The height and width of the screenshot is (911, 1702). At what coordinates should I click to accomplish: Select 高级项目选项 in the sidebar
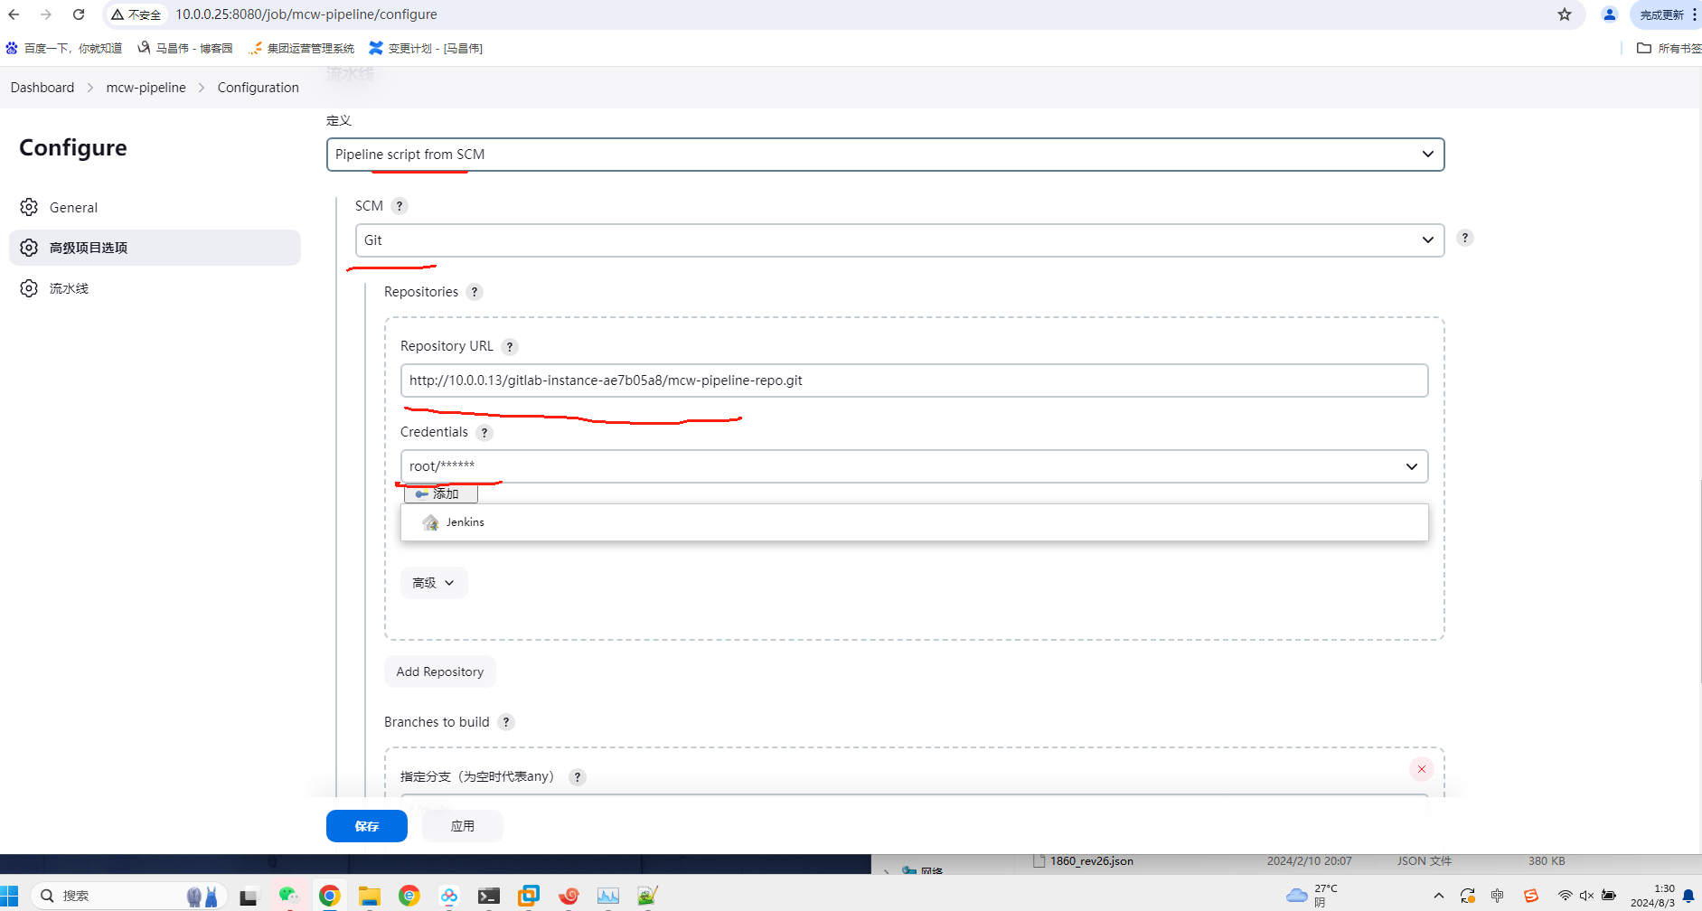pyautogui.click(x=155, y=248)
